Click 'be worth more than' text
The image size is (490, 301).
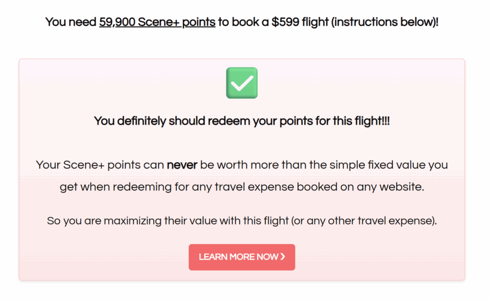tap(253, 165)
